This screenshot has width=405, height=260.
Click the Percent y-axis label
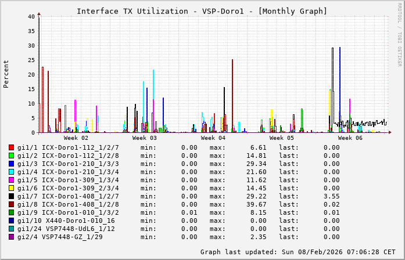coord(6,74)
